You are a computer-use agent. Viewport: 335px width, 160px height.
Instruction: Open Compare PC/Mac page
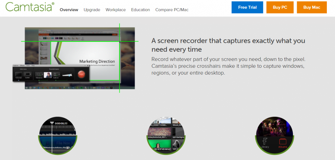(172, 10)
